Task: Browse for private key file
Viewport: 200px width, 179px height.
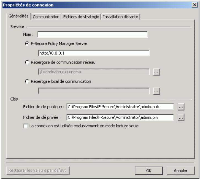Action: (x=181, y=117)
